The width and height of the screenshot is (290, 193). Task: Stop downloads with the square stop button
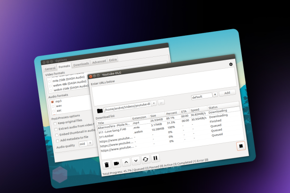(241, 146)
